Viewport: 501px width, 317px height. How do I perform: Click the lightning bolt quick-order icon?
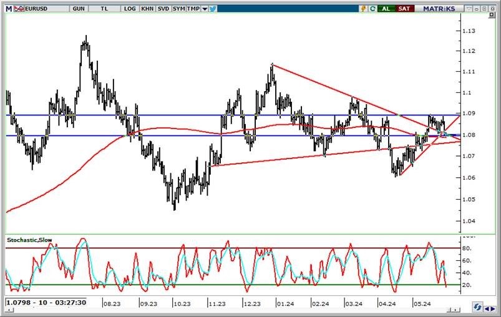[363, 9]
